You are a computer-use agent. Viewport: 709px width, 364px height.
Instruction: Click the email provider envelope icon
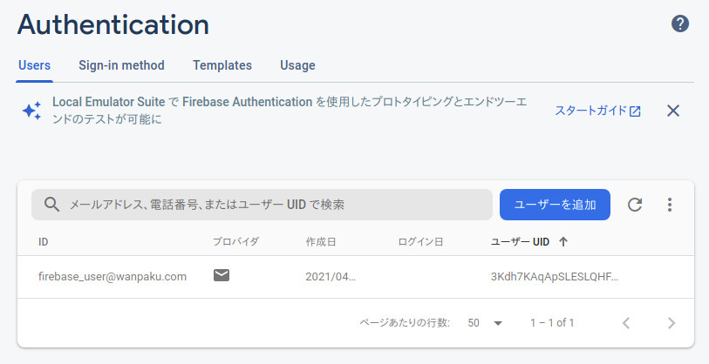(x=222, y=275)
